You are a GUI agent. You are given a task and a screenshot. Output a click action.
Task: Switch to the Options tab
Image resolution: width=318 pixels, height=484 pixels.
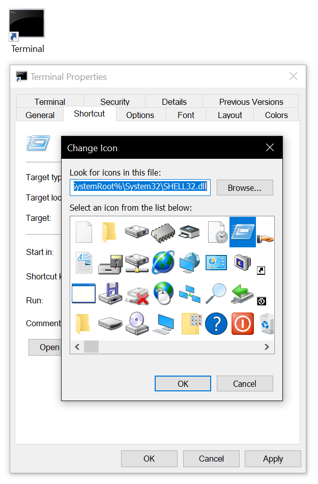coord(140,115)
